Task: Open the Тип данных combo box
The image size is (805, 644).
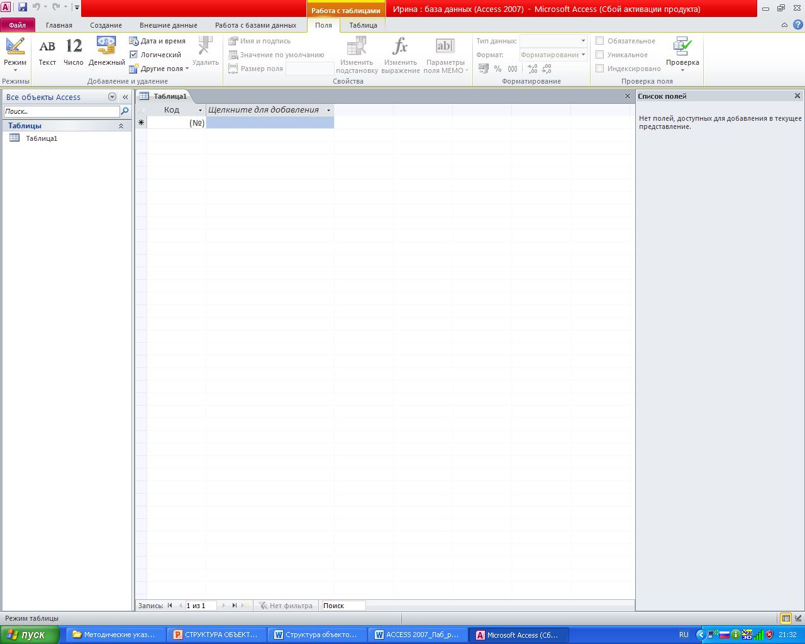Action: tap(553, 41)
